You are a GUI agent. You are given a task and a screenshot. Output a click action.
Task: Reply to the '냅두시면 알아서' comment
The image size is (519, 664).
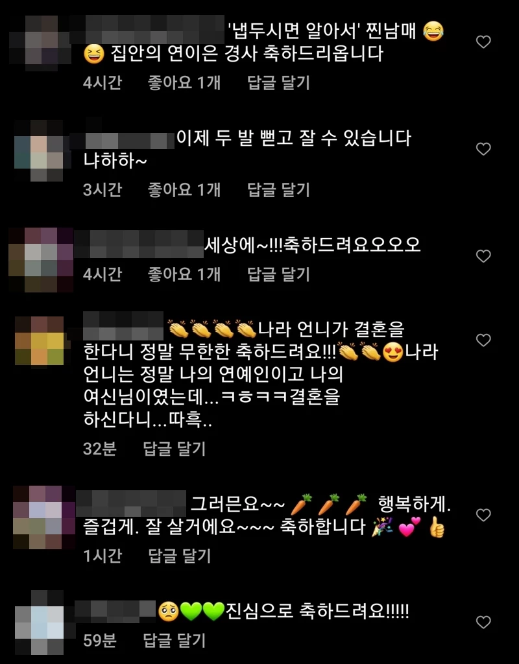tap(278, 82)
